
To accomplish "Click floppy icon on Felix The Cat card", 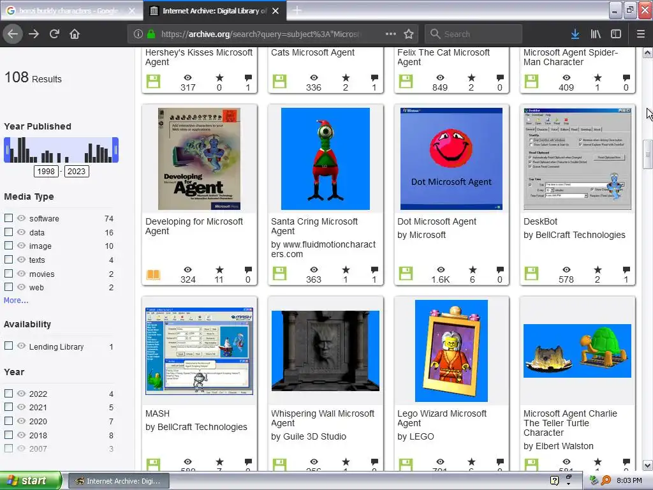I will [406, 81].
